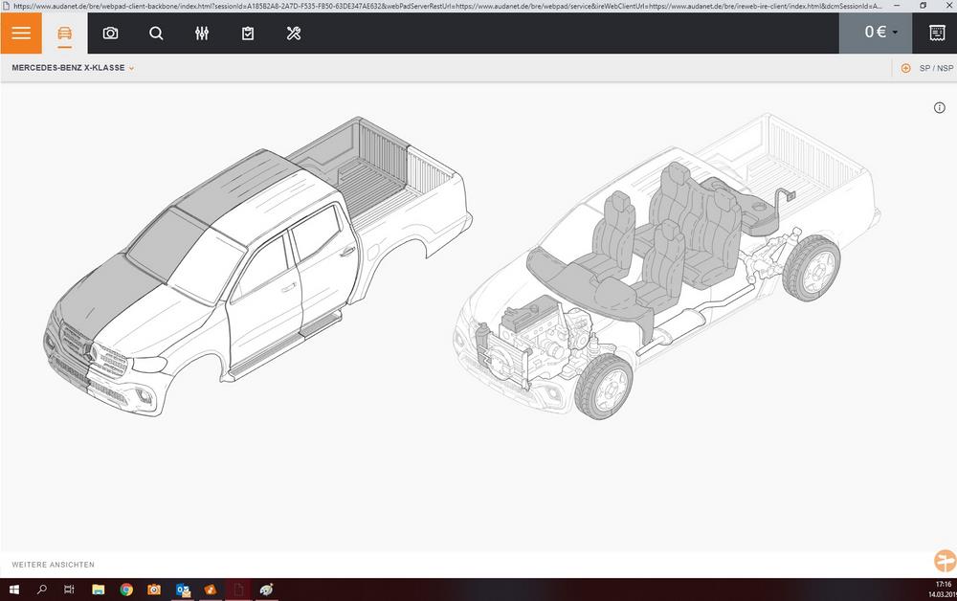Click the search magnifier icon
957x601 pixels.
(x=155, y=33)
